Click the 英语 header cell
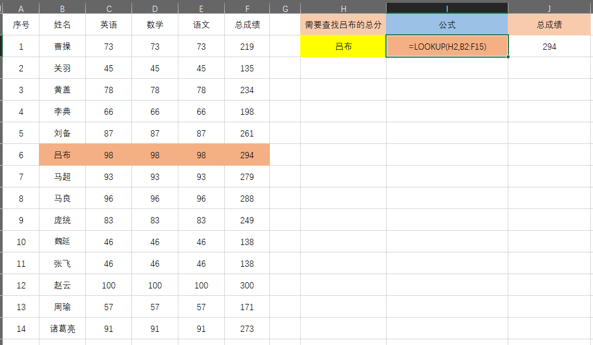This screenshot has width=593, height=345. coord(109,25)
